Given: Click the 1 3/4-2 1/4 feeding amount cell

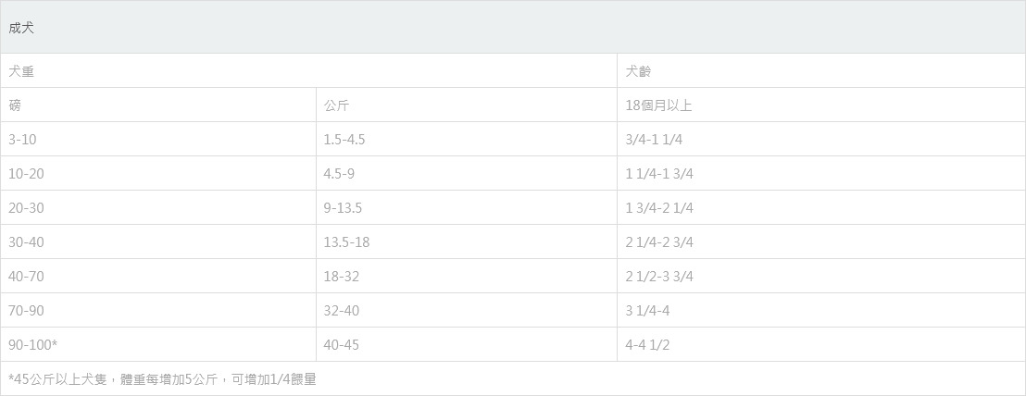Looking at the screenshot, I should click(658, 208).
